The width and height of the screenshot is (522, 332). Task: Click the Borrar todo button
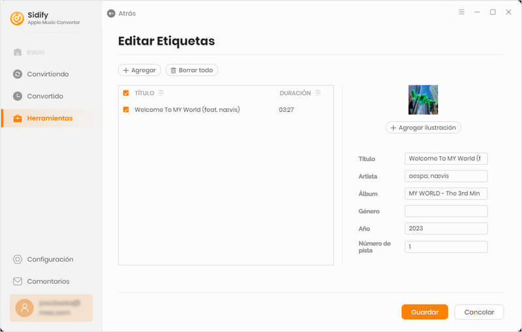[x=192, y=70]
